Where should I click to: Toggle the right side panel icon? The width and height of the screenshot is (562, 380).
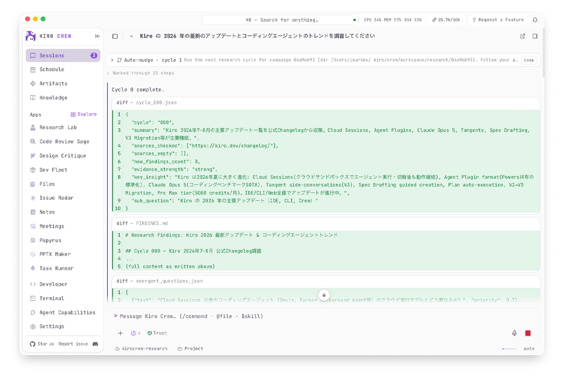click(x=535, y=36)
